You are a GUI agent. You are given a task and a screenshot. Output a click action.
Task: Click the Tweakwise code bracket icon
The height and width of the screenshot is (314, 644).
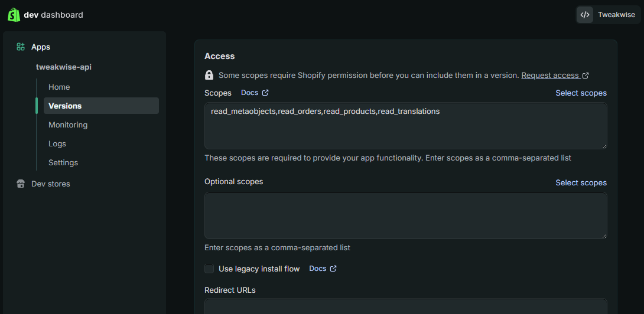(585, 15)
